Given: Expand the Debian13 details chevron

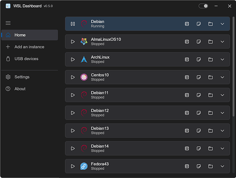Looking at the screenshot, I should click(x=222, y=131).
